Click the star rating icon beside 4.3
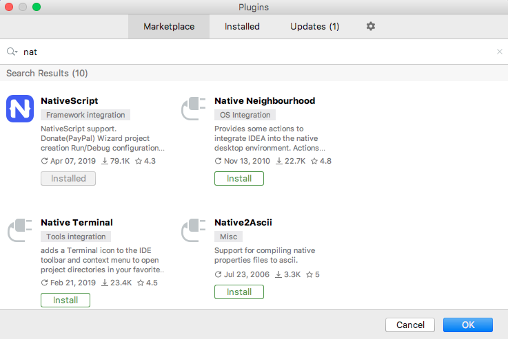The height and width of the screenshot is (339, 508). (139, 161)
